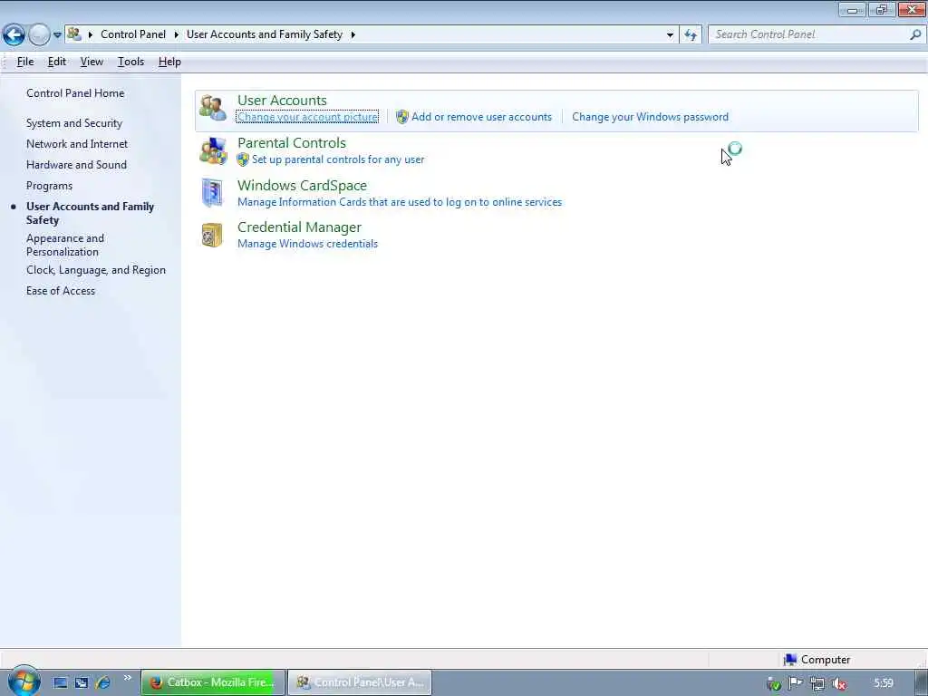Launch Internet Explorer from quick launch
Screen dimensions: 928x696
(x=103, y=682)
